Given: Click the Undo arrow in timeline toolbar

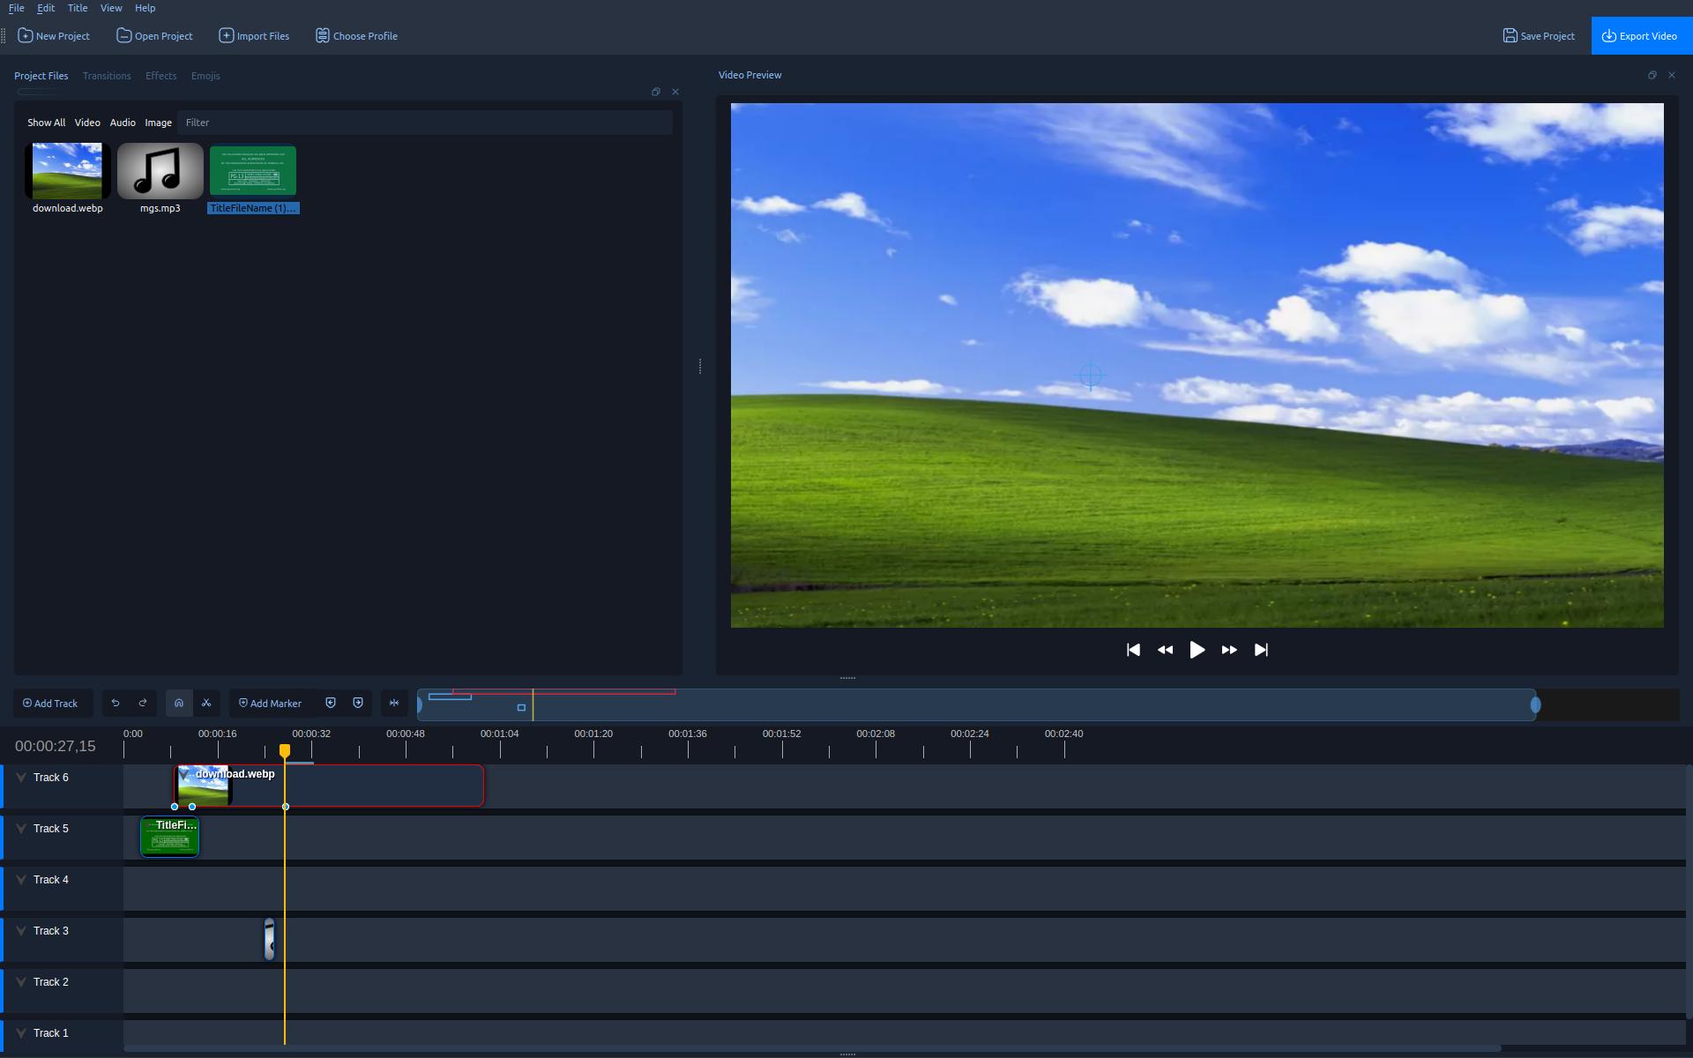Looking at the screenshot, I should click(116, 703).
